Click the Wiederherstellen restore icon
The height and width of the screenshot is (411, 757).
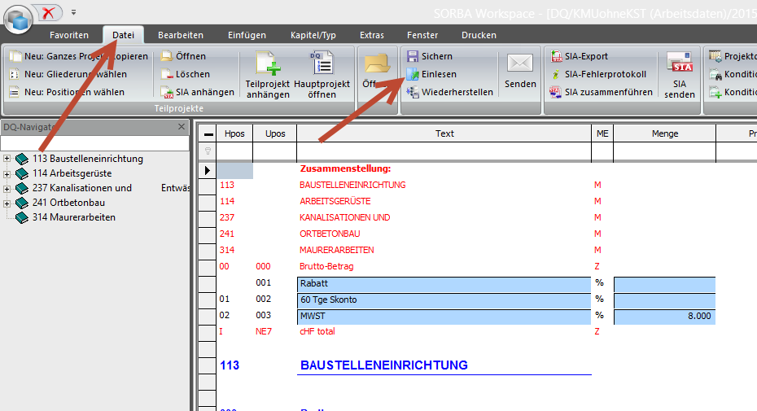coord(413,92)
